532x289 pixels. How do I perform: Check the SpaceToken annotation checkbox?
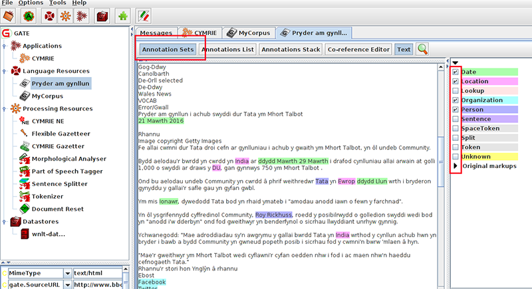click(456, 128)
